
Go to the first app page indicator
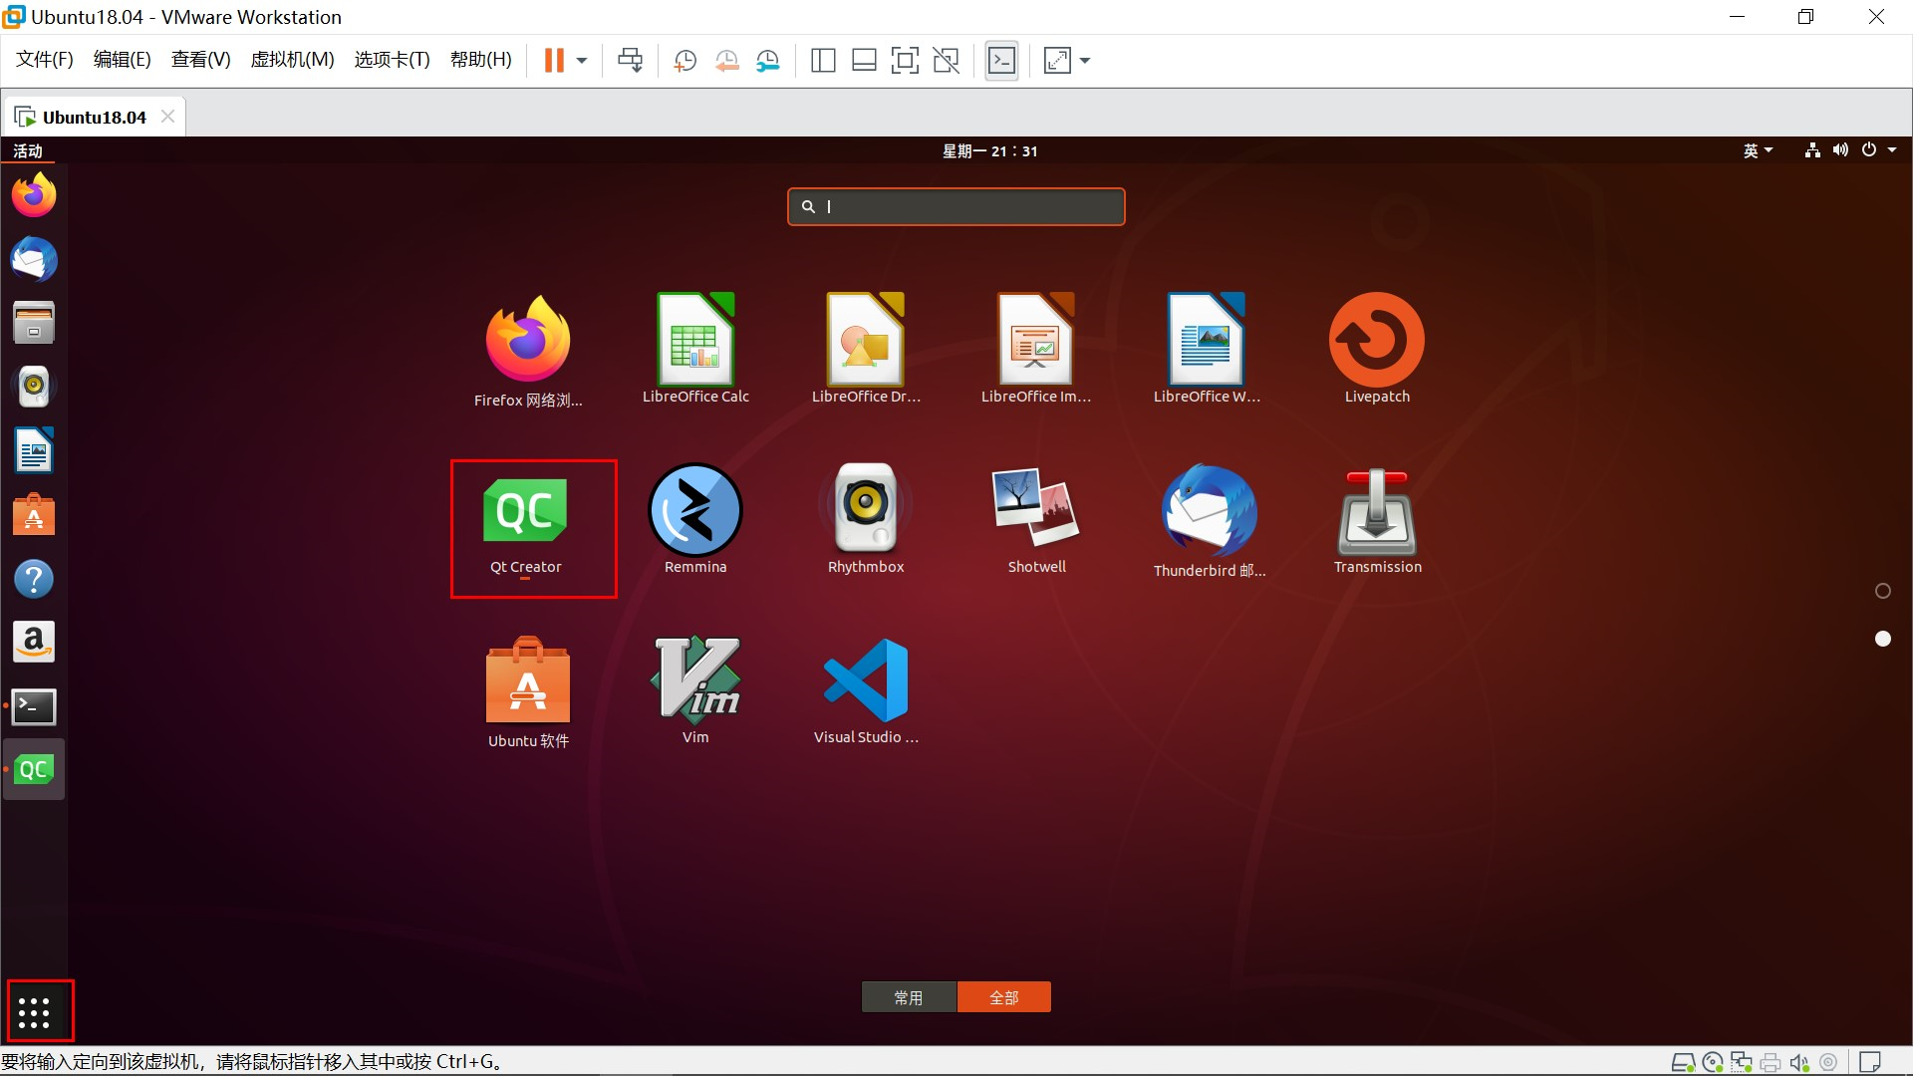pyautogui.click(x=1882, y=591)
